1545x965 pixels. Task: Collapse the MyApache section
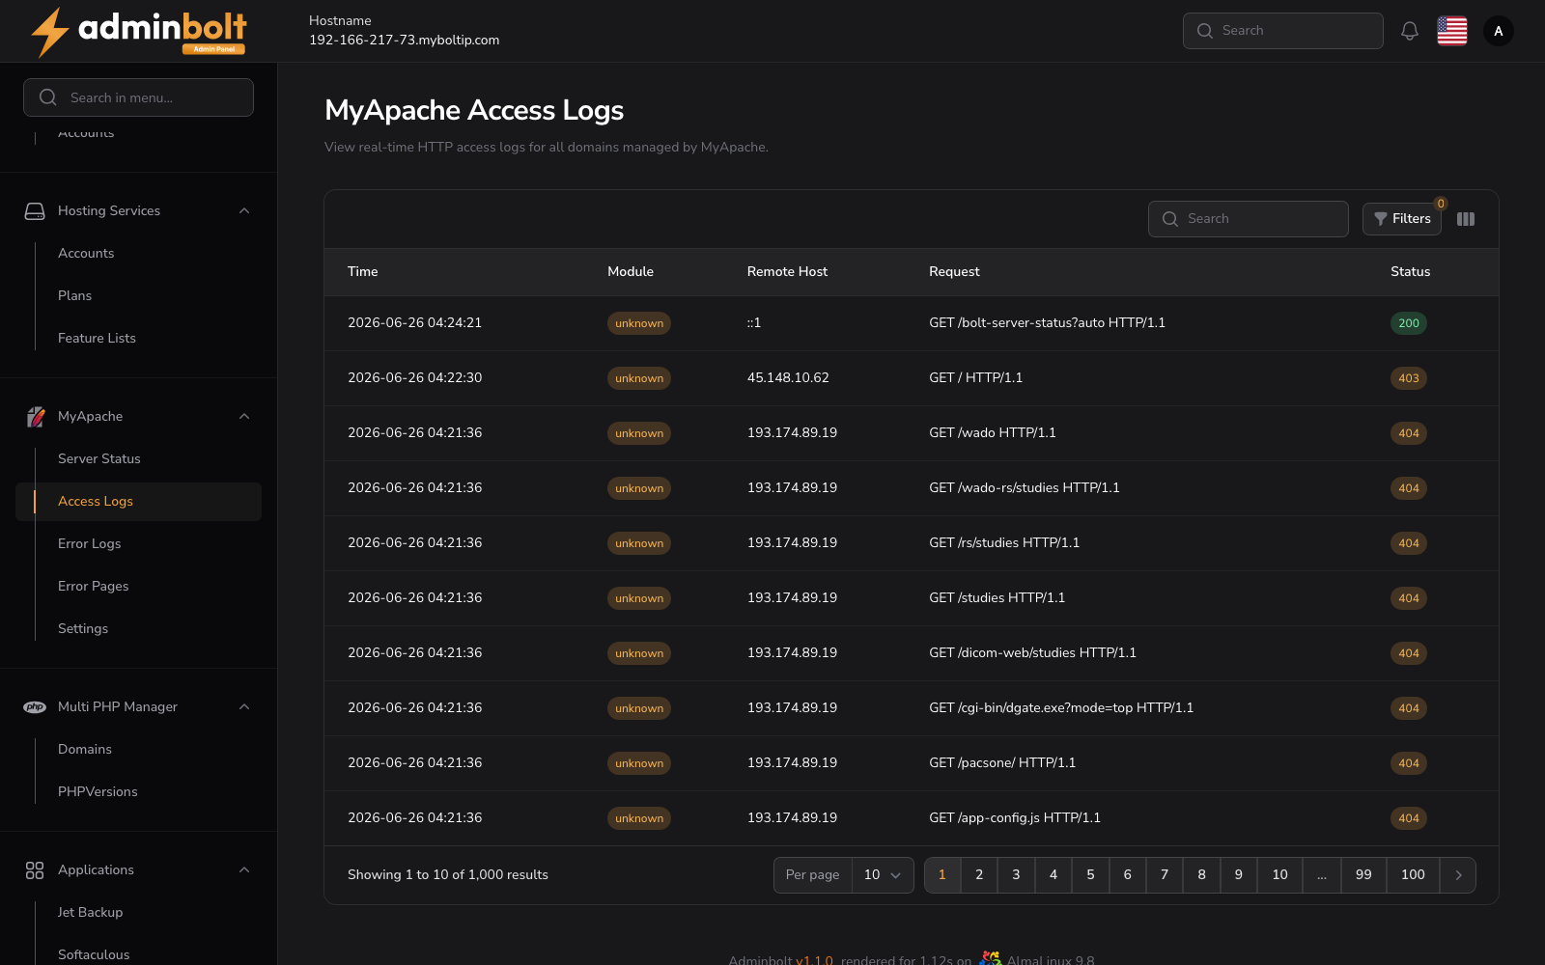coord(244,416)
